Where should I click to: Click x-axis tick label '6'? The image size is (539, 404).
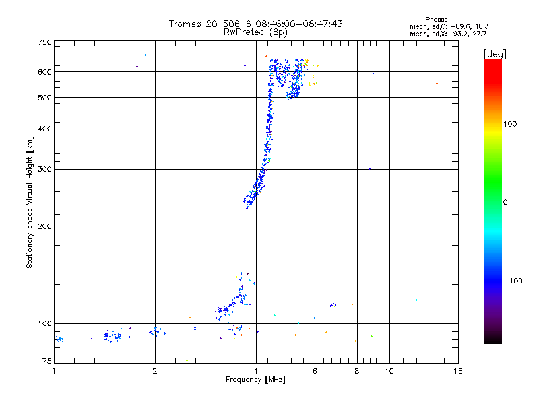(315, 371)
